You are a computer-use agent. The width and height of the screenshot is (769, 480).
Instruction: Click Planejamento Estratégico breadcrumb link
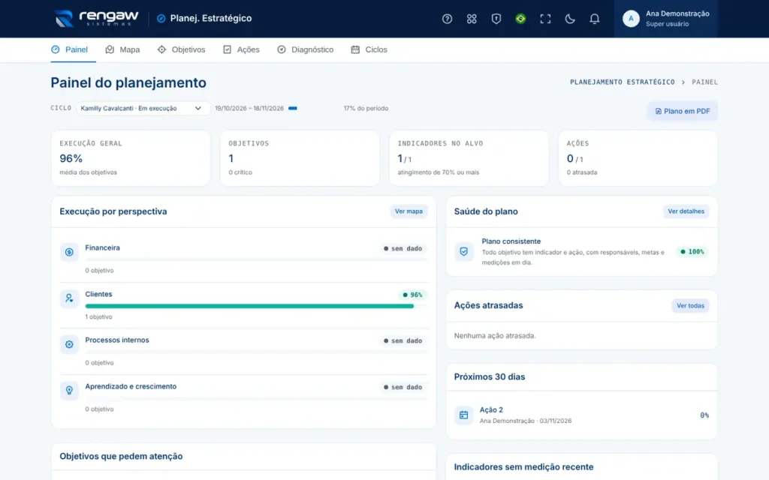pos(622,82)
